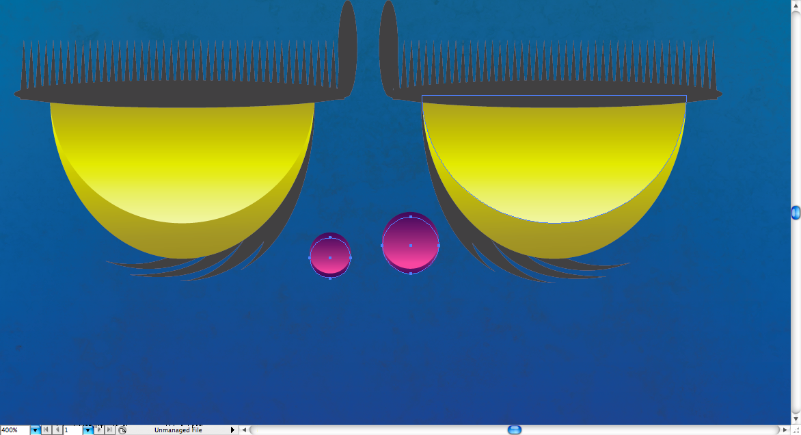Click the 400% zoom input field
Screen dimensions: 801x435
click(x=14, y=430)
